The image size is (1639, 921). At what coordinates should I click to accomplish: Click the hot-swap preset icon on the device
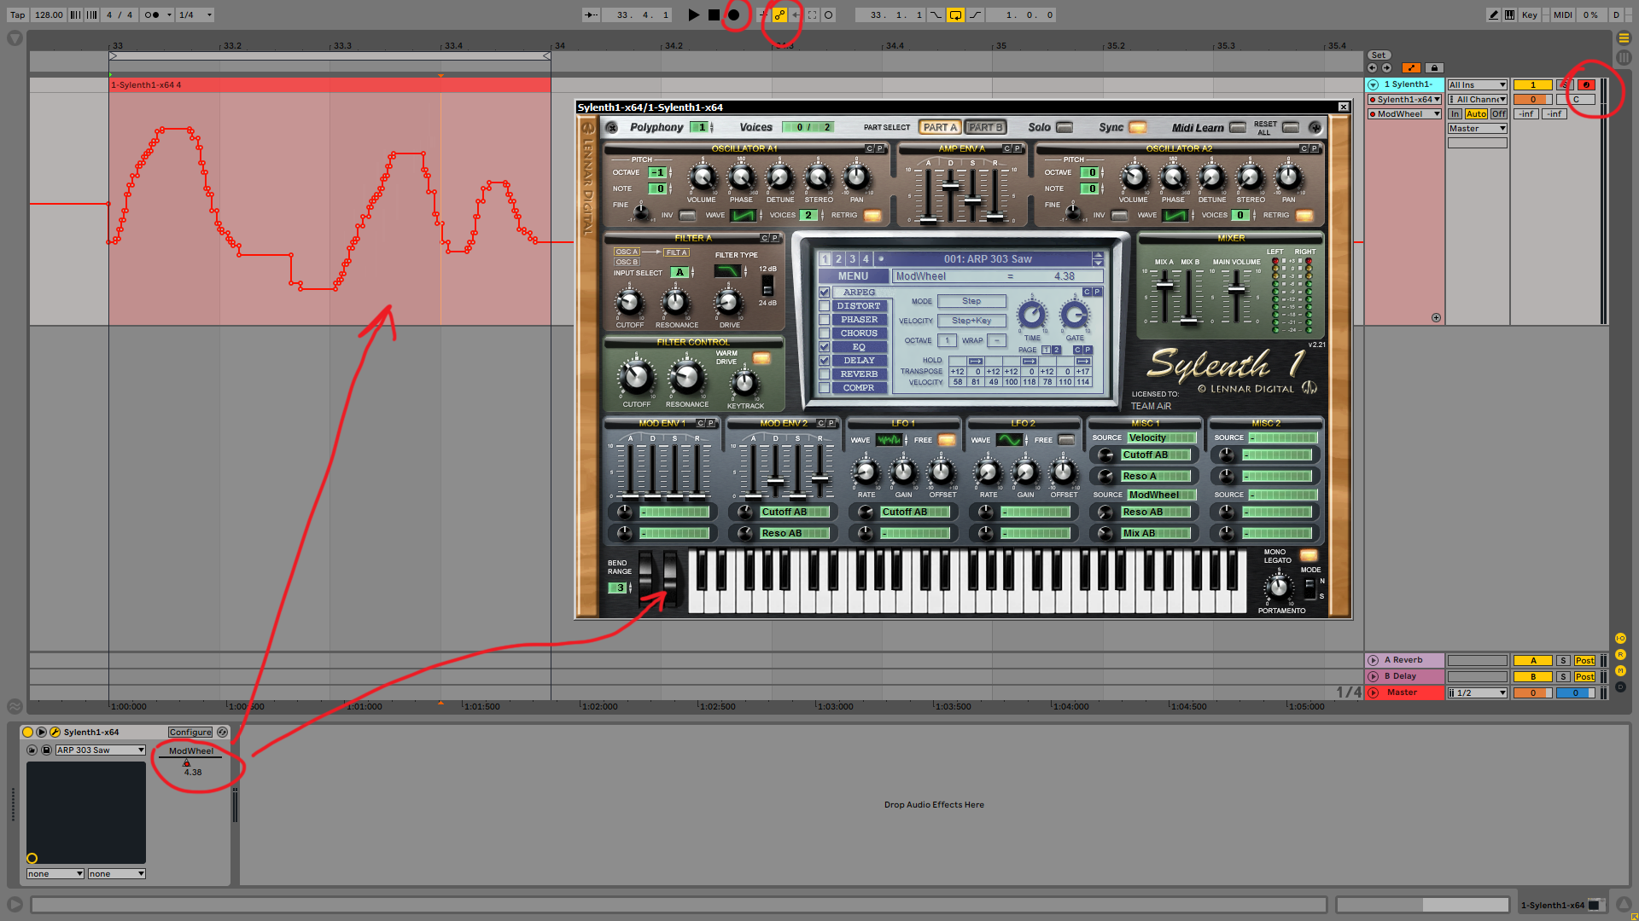coord(223,732)
